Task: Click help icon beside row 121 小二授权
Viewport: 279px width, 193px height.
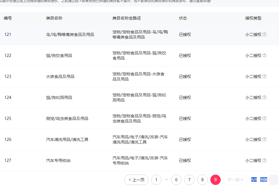Action: [264, 35]
